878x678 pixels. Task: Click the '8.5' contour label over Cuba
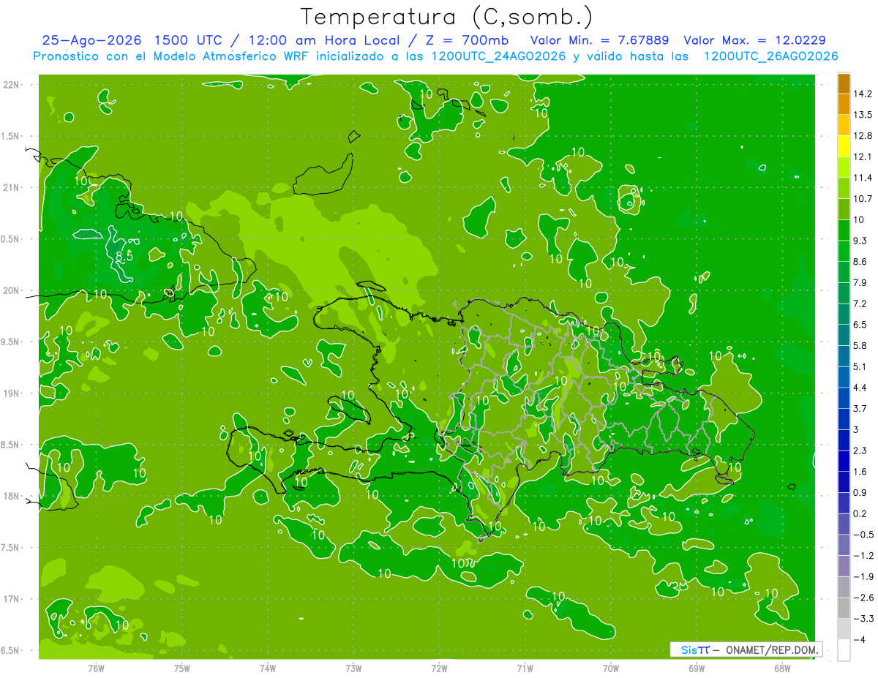point(124,256)
